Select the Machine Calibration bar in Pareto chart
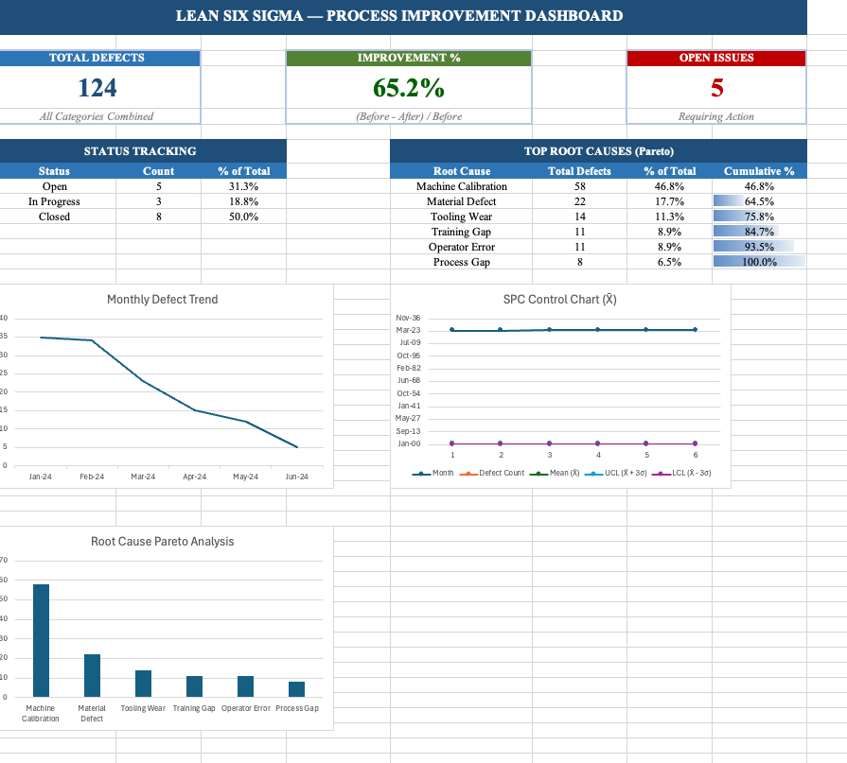This screenshot has width=847, height=763. coord(40,638)
